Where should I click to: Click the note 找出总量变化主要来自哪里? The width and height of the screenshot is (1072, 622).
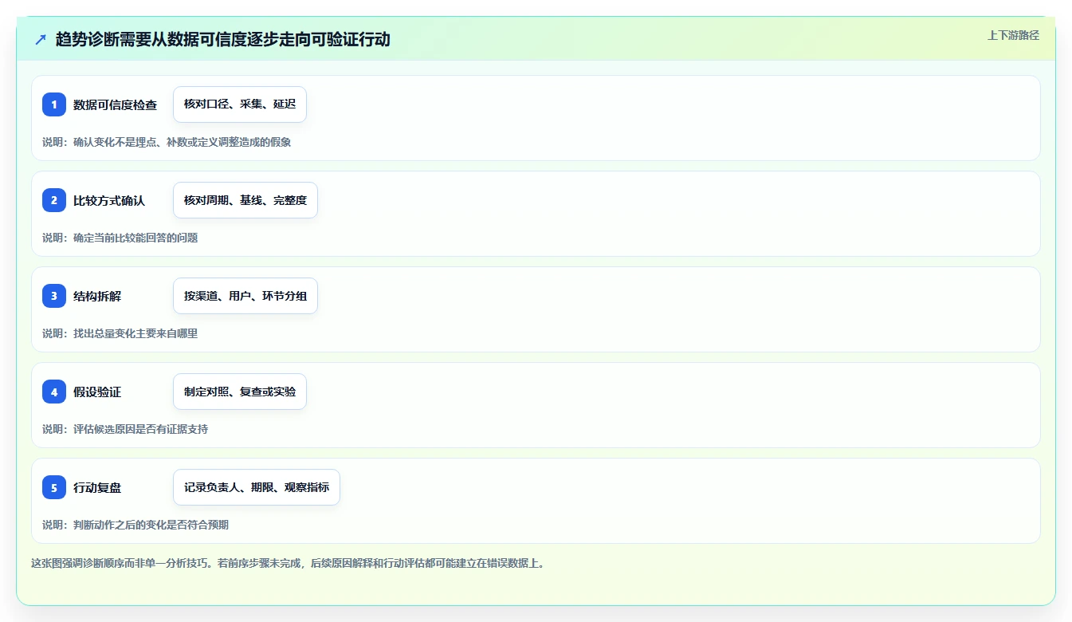(135, 333)
